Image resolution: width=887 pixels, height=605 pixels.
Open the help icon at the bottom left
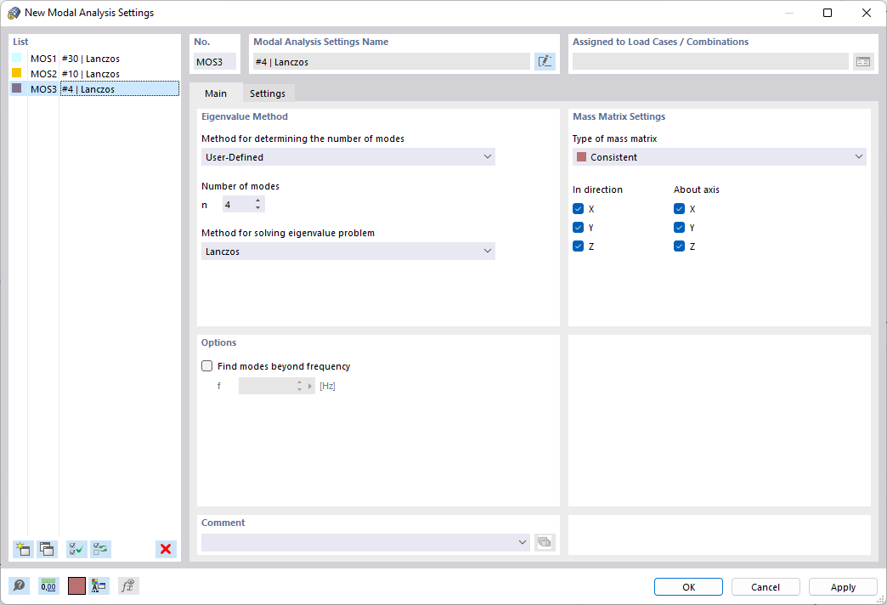coord(19,585)
